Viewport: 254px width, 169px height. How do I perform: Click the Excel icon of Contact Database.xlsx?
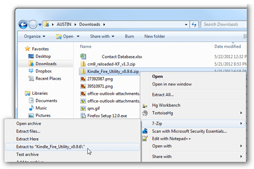83,56
